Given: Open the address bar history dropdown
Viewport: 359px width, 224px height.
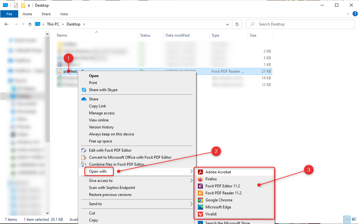Looking at the screenshot, I should tap(227, 24).
